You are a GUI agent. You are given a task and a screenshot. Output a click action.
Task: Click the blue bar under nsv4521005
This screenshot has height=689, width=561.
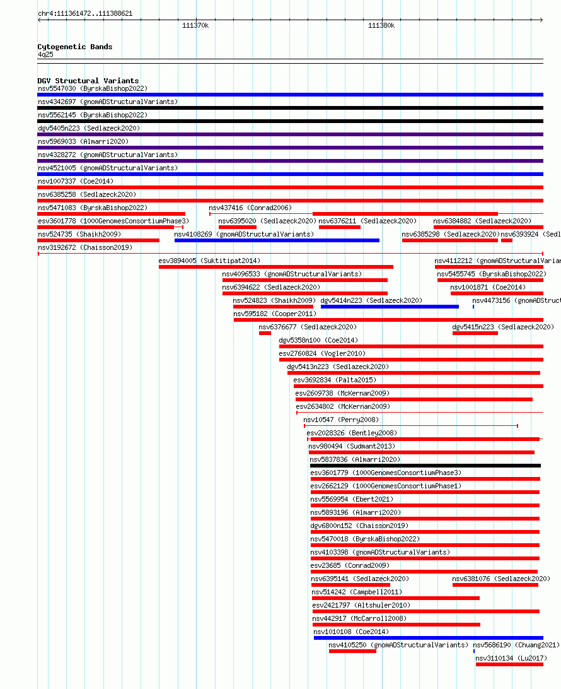[290, 174]
